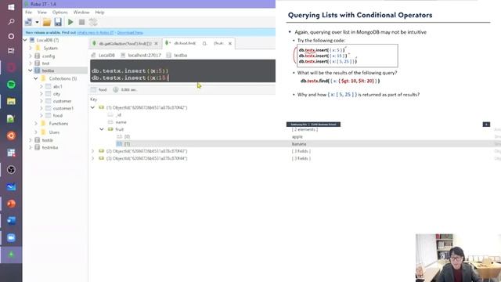501x282 pixels.
Task: Select the [1] array element row
Action: 127,144
